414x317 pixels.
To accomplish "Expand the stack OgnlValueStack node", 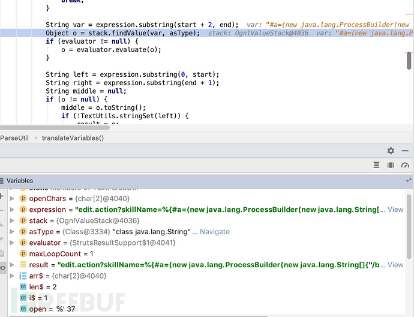I will click(12, 220).
